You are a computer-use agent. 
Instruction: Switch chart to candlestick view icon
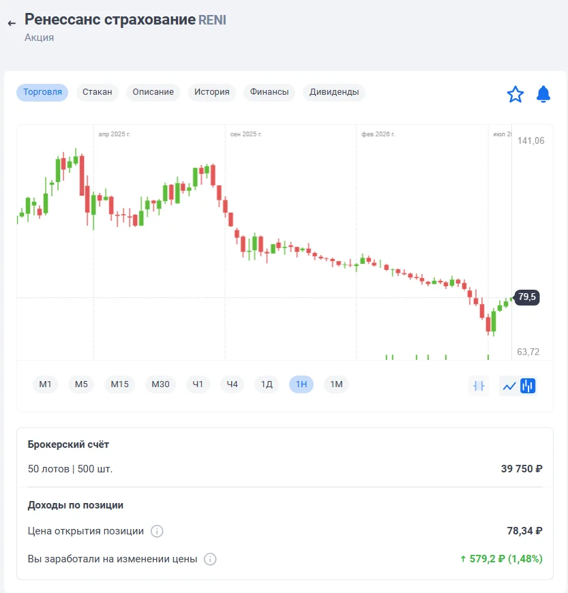pos(528,386)
